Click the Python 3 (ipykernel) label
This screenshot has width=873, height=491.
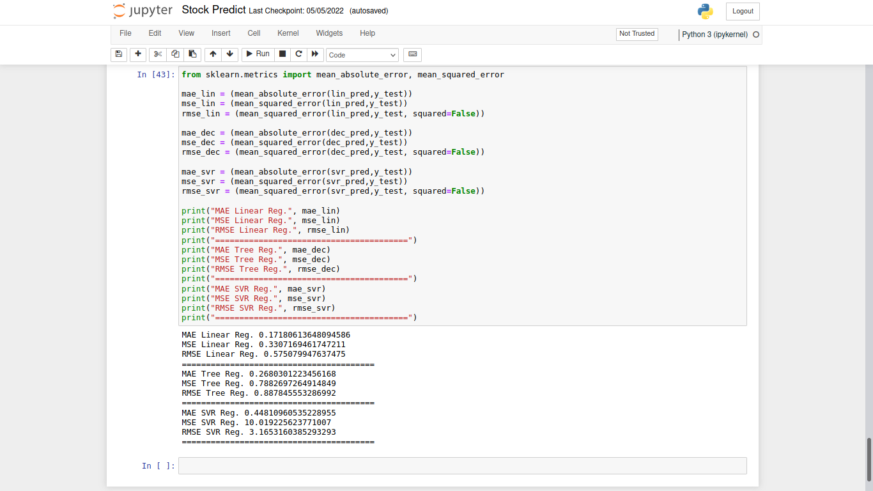715,35
